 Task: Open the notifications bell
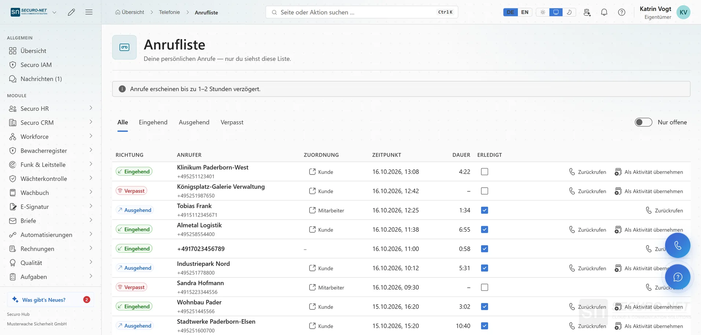pyautogui.click(x=604, y=12)
